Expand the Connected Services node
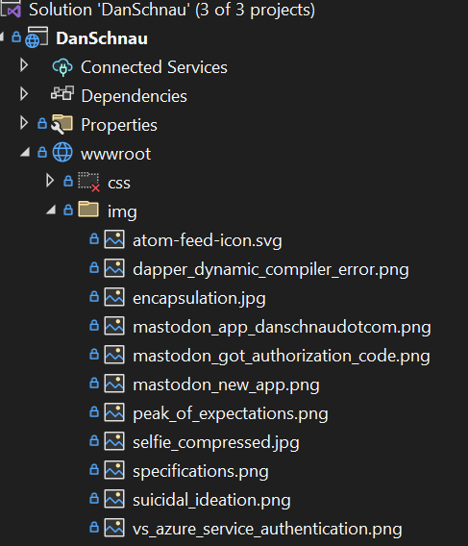The image size is (468, 546). coord(24,65)
